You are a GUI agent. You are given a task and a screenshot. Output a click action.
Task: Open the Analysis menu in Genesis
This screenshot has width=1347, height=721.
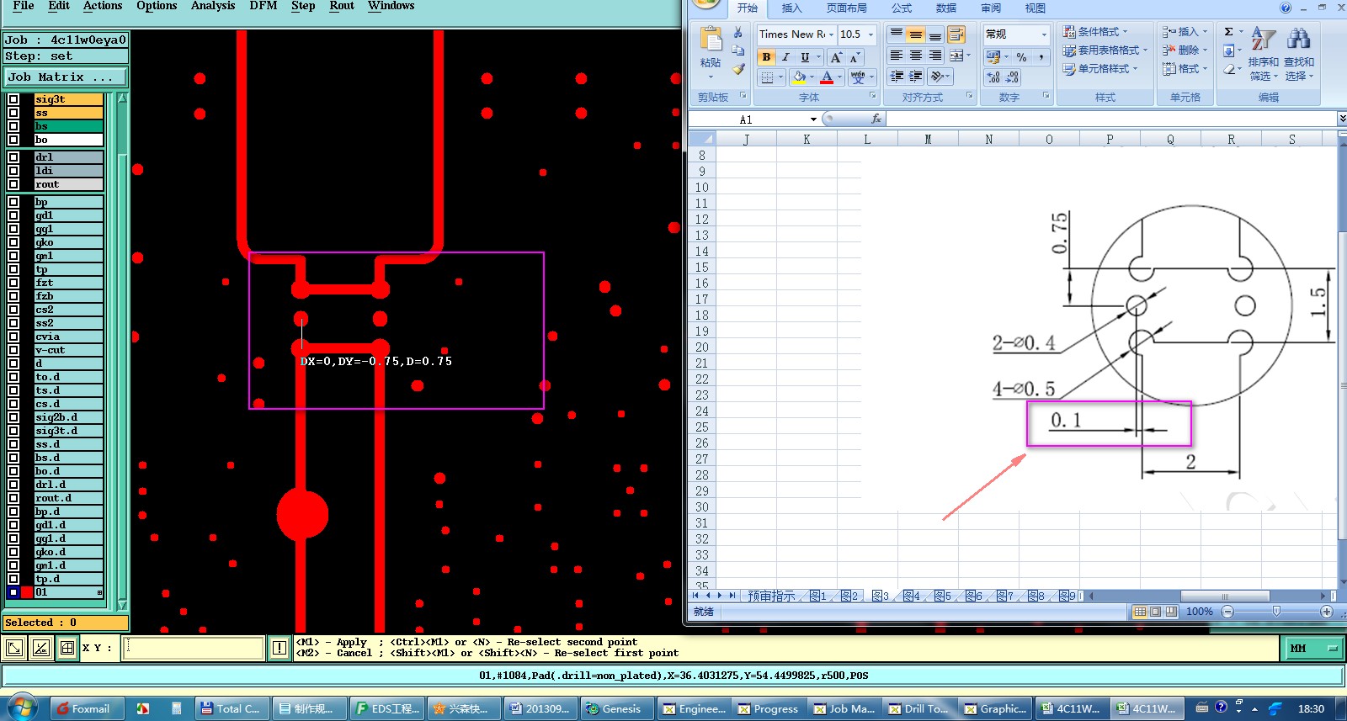tap(213, 6)
